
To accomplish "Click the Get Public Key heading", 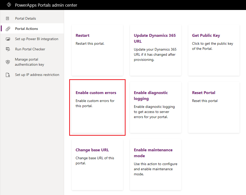I will 206,36.
